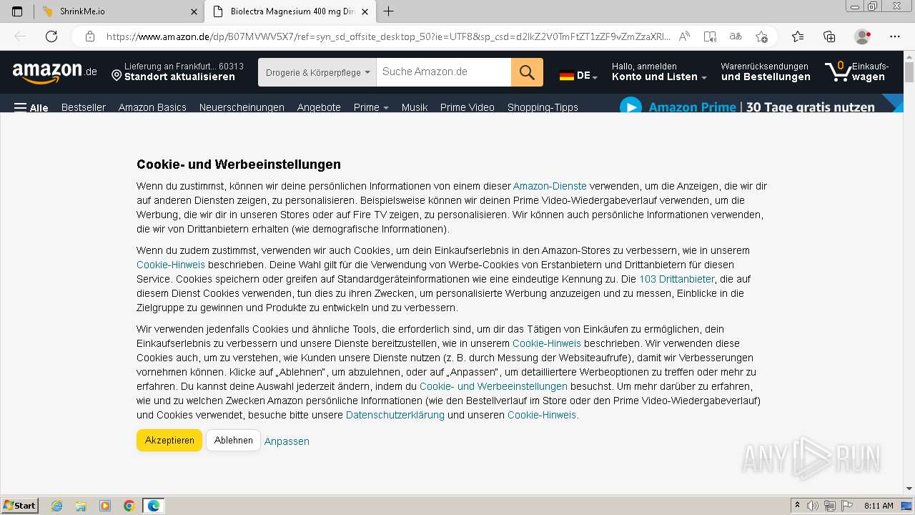Open Read aloud icon in address bar
This screenshot has width=915, height=515.
pos(684,36)
